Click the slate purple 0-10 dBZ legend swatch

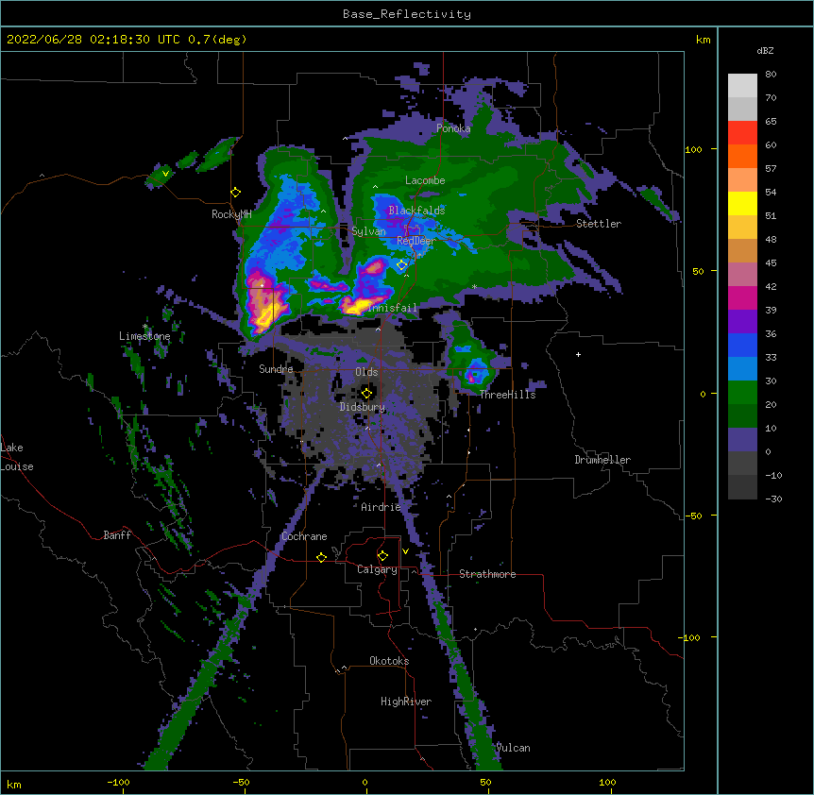point(742,440)
